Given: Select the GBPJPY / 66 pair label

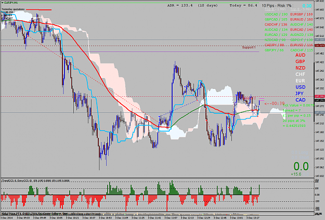Looking at the screenshot, I should pyautogui.click(x=275, y=50).
